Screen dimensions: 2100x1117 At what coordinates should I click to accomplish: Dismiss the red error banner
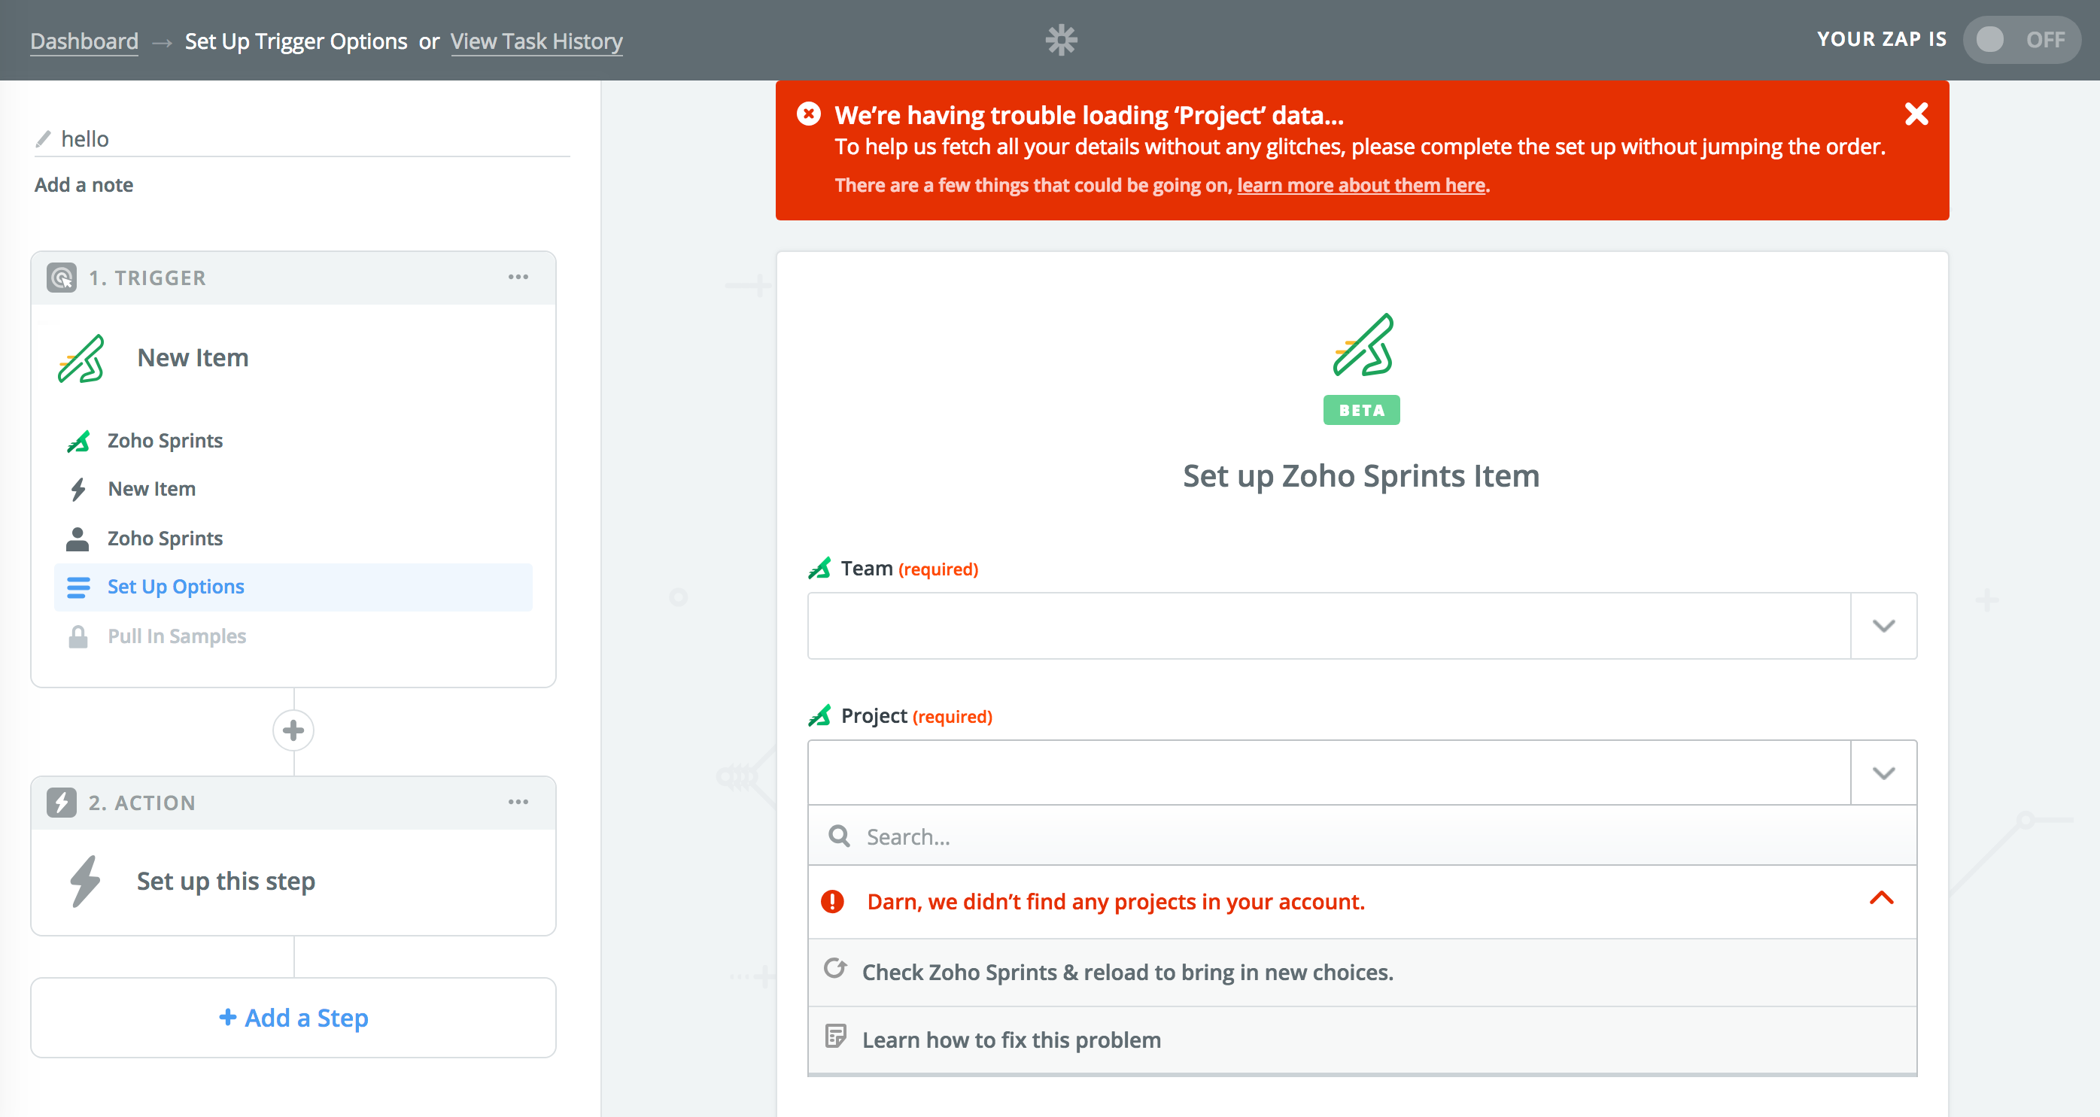pos(1916,114)
